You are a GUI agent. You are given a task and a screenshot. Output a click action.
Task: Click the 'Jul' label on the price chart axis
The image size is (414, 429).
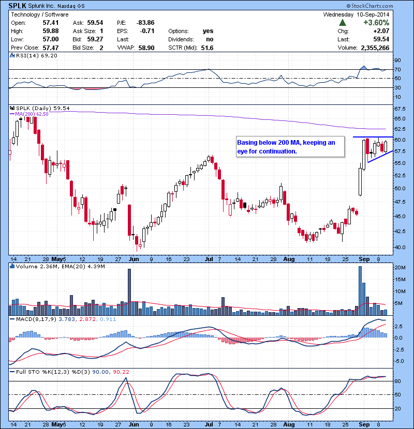[x=209, y=259]
